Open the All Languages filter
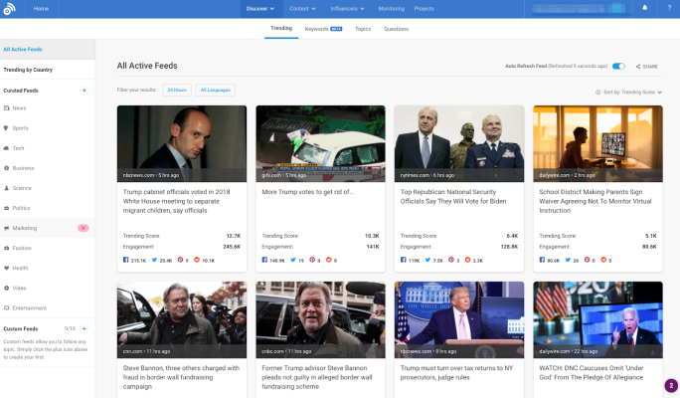 pos(216,90)
